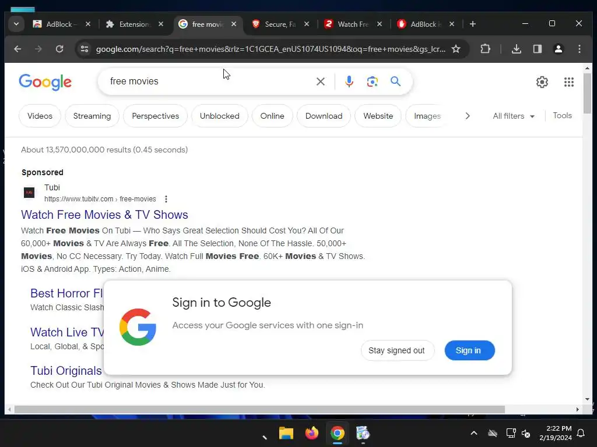Apply the Unblocked filter chip
The width and height of the screenshot is (597, 447).
[220, 116]
